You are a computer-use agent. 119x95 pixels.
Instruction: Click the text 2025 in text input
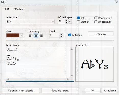pyautogui.click(x=11, y=63)
